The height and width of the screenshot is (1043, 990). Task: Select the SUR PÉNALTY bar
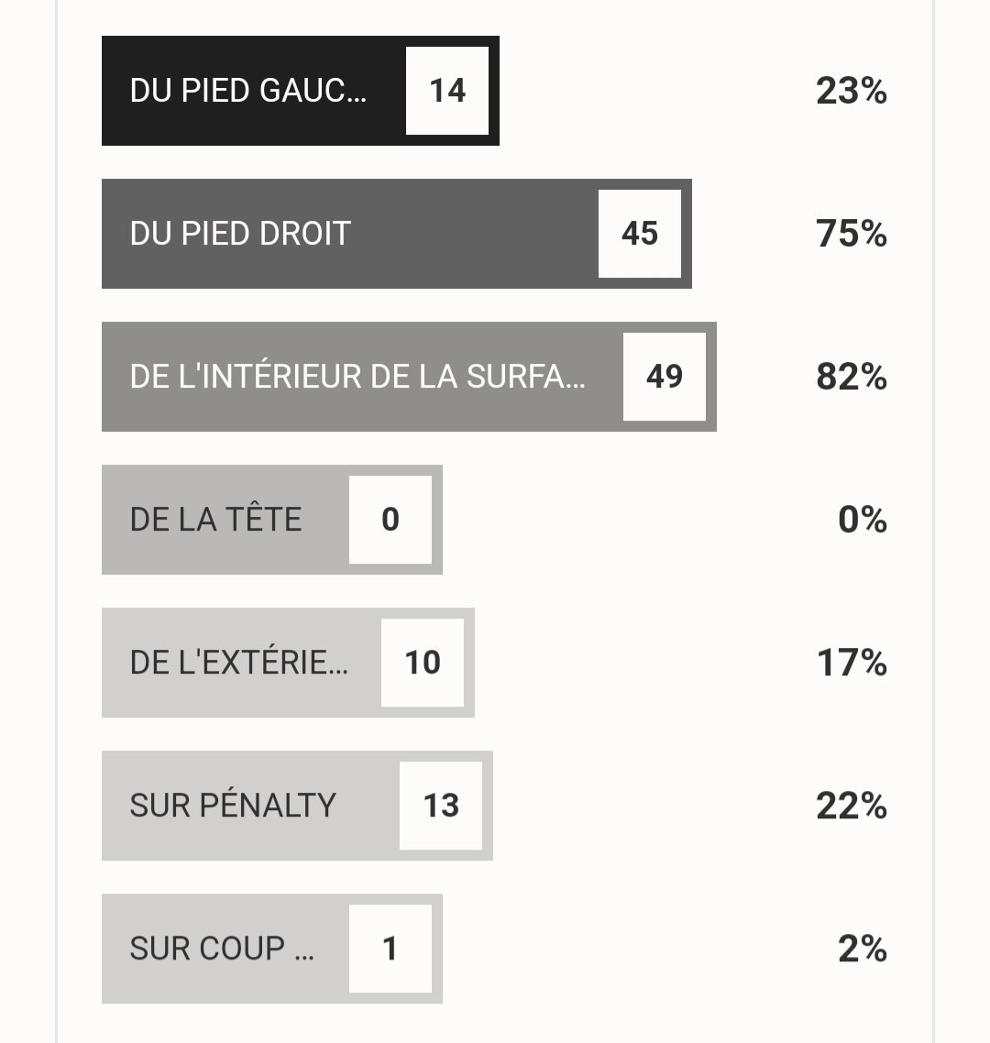(297, 806)
